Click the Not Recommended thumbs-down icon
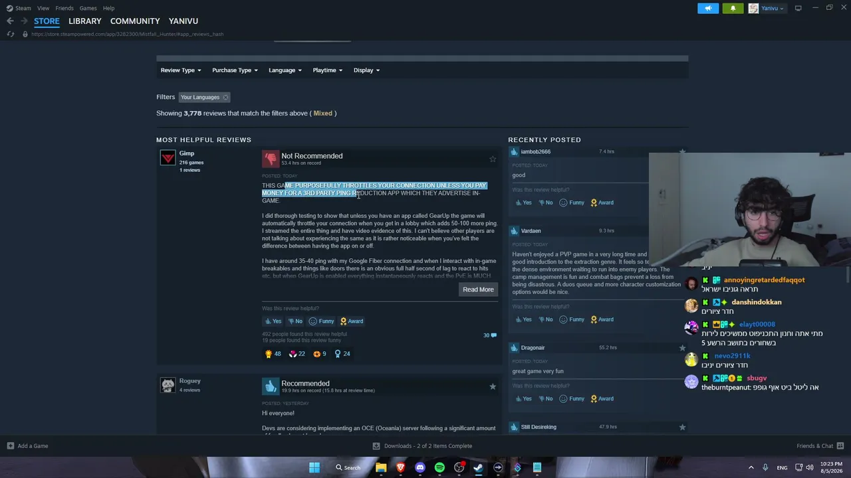Viewport: 851px width, 478px height. point(270,159)
